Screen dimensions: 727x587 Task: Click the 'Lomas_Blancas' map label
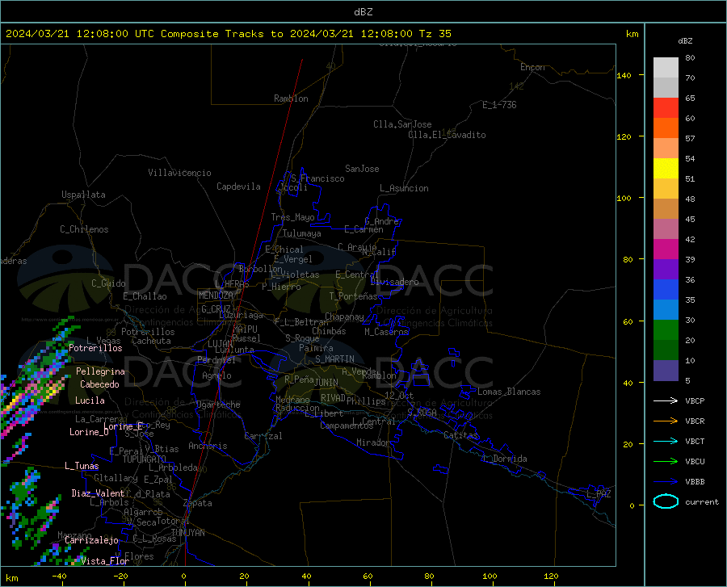509,392
